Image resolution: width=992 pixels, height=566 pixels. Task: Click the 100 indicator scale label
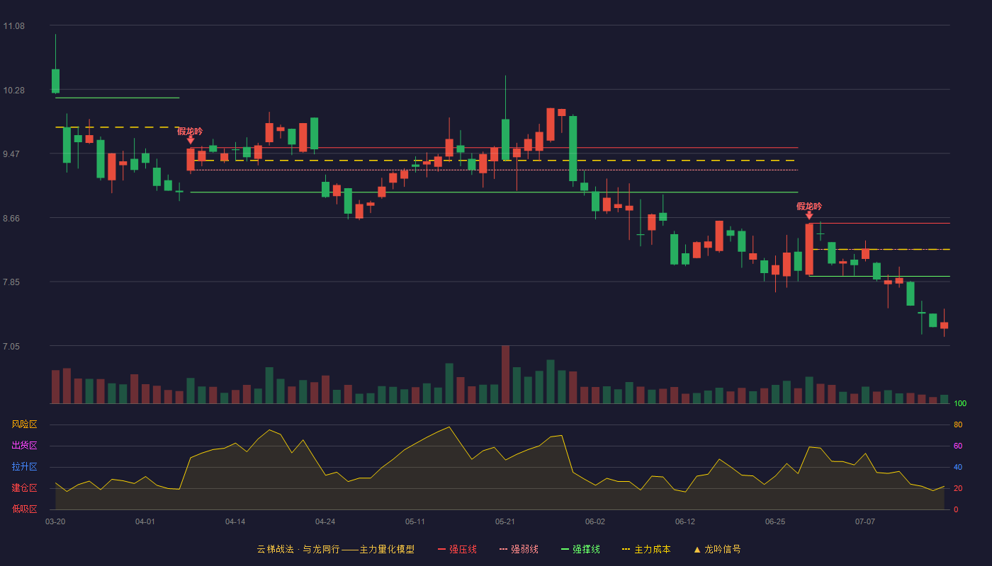(x=960, y=404)
